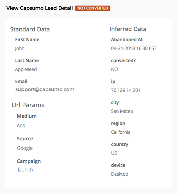
Task: Select the country value US
Action: click(x=114, y=153)
